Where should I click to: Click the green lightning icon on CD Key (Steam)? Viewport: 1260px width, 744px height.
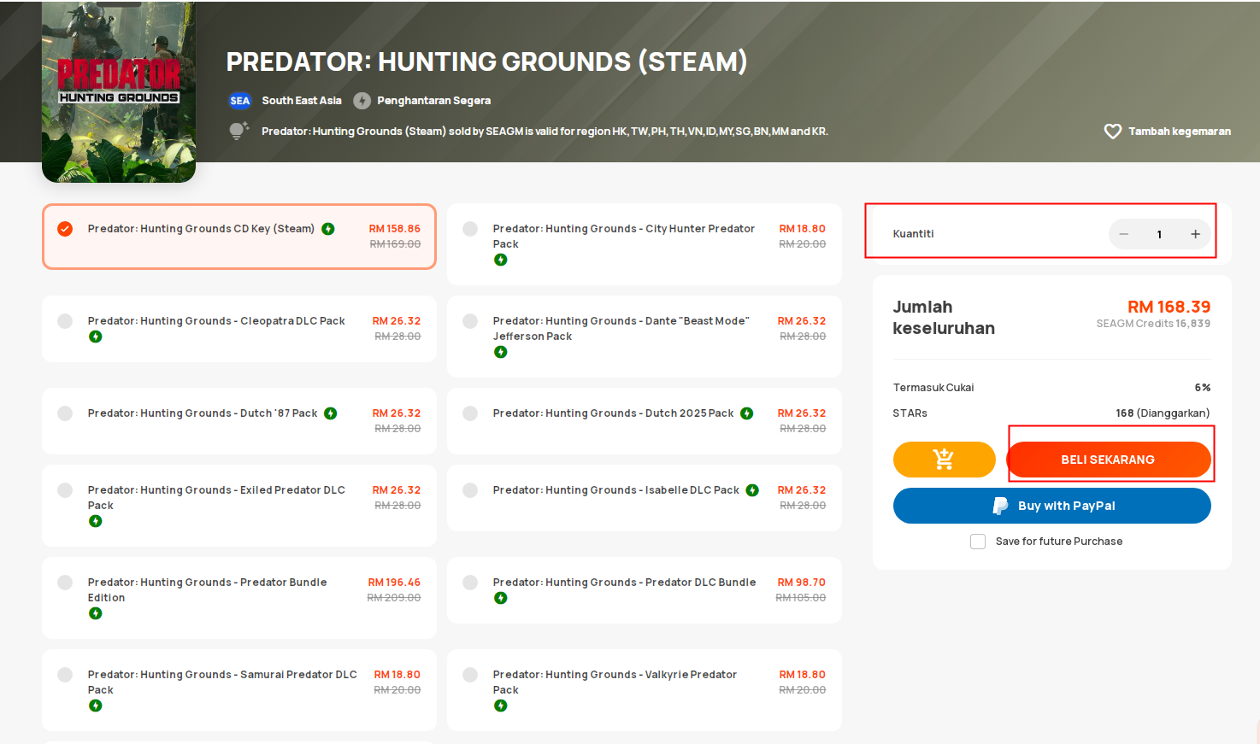click(328, 229)
